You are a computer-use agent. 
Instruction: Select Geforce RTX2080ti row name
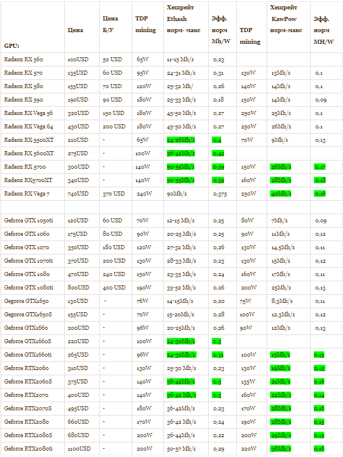click(28, 449)
